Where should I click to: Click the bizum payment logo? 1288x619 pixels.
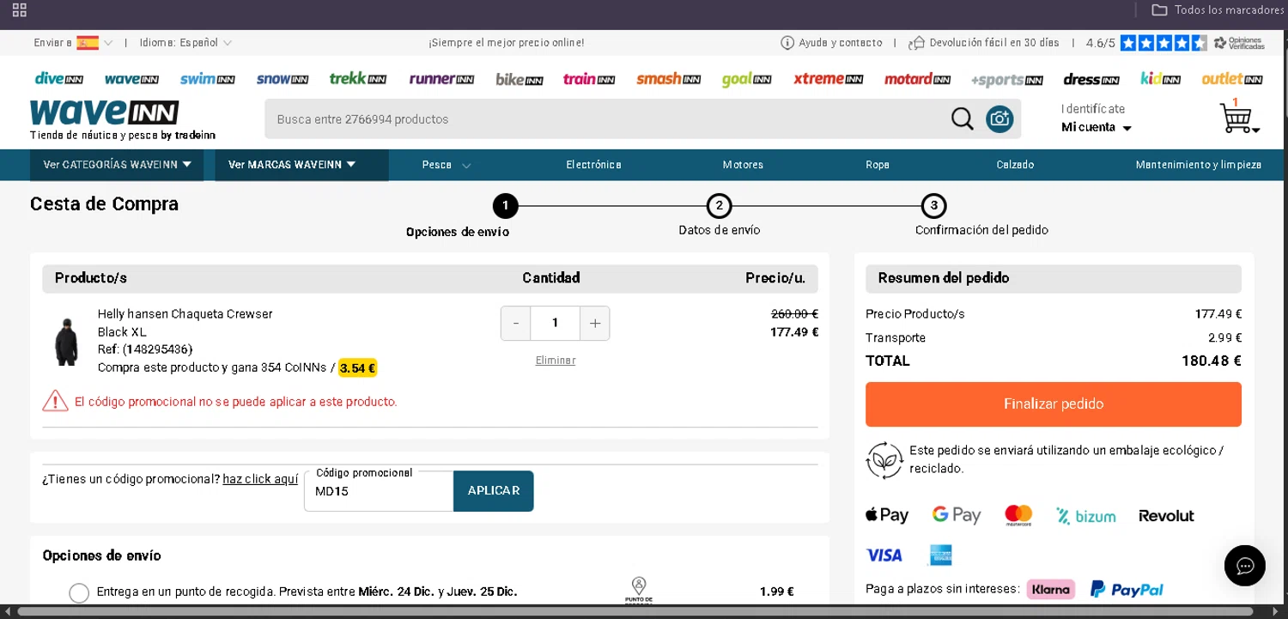pos(1085,516)
